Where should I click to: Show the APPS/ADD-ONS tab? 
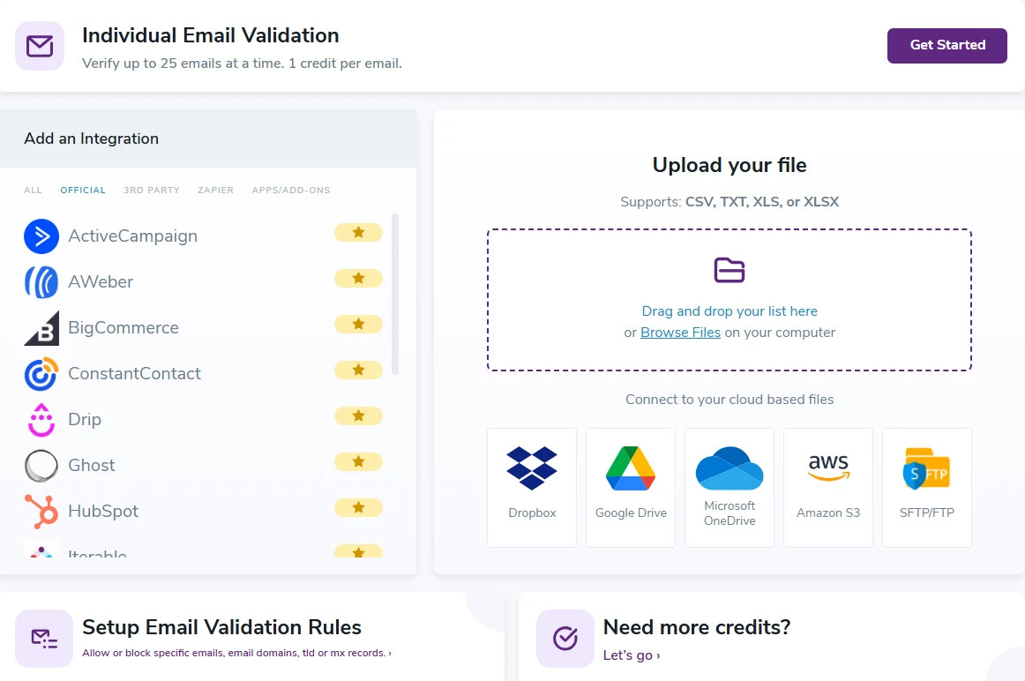click(x=291, y=191)
